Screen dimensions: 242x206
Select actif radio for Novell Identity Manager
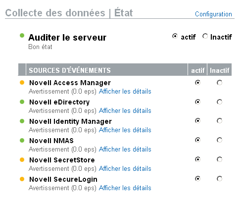point(197,121)
